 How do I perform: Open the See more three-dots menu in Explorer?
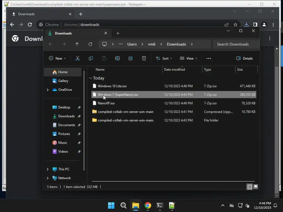(208, 59)
